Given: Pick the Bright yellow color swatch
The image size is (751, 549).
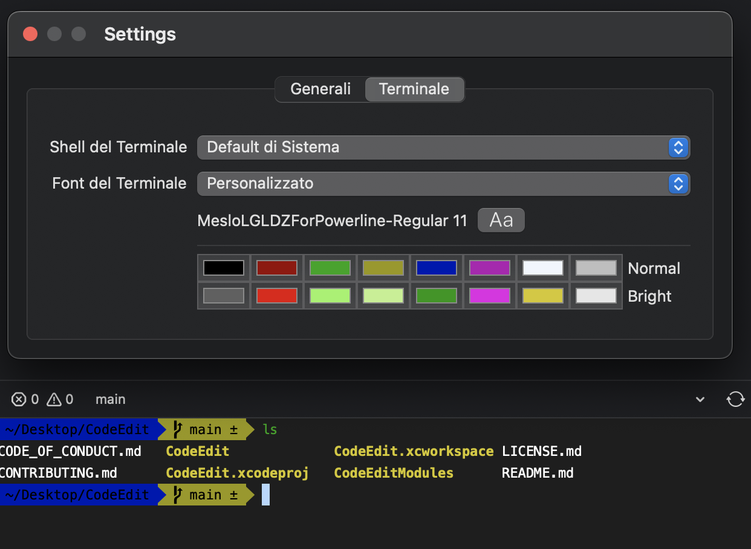Looking at the screenshot, I should [x=543, y=296].
